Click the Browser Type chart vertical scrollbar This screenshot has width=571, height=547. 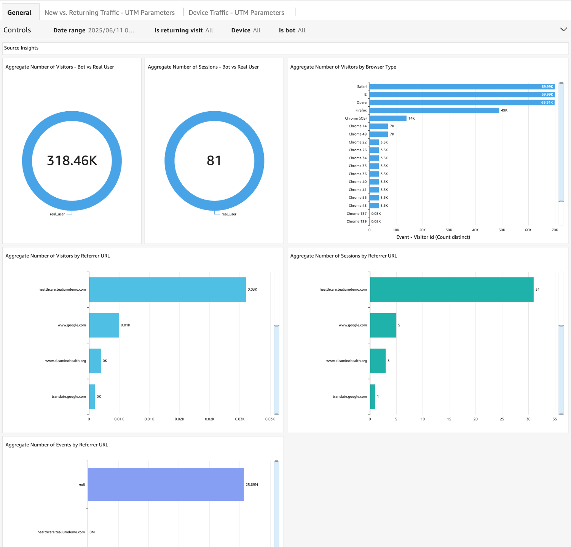(561, 142)
